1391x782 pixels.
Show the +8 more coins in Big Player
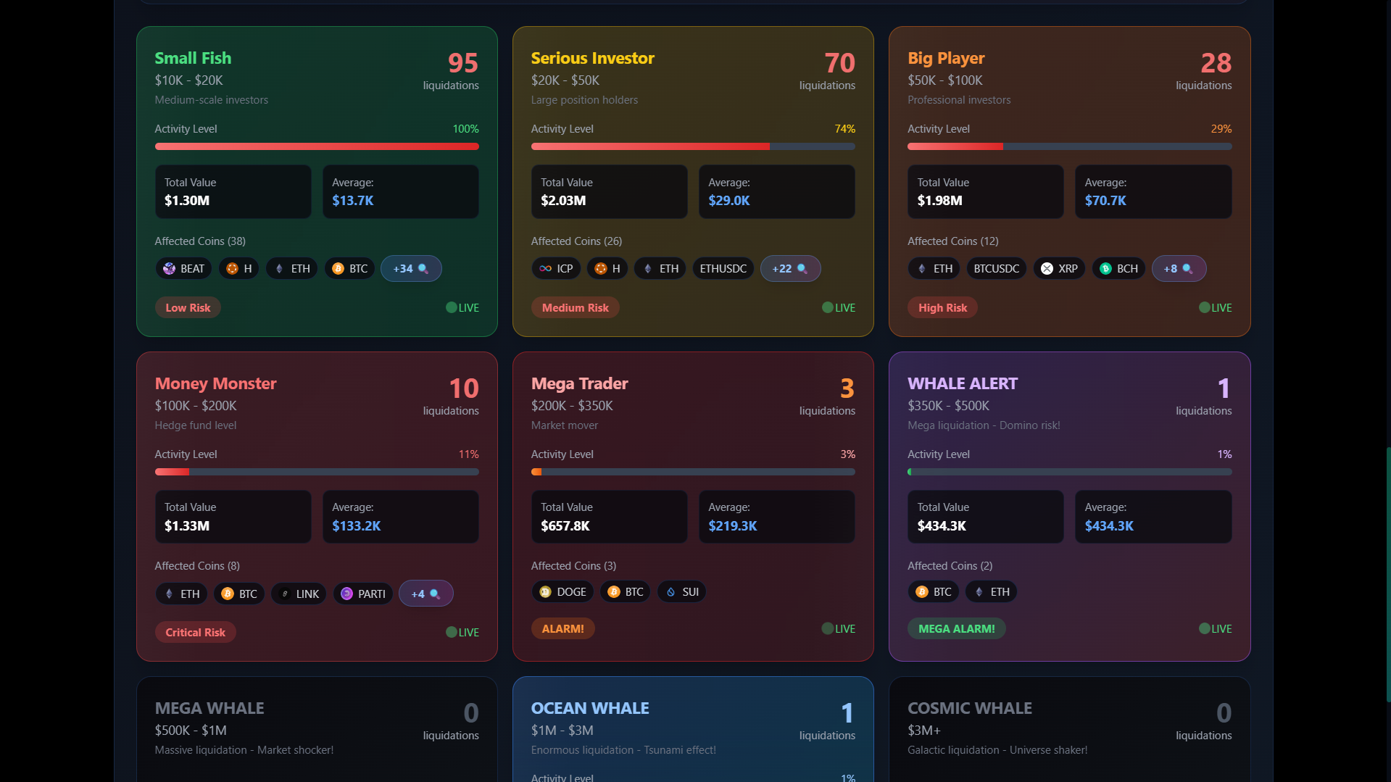point(1179,269)
